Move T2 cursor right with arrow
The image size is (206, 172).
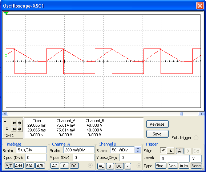click(20, 129)
